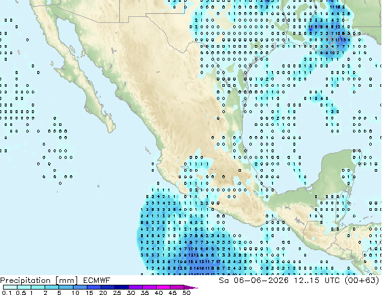
Task: Click the legend label '0.1'
Action: 7,293
